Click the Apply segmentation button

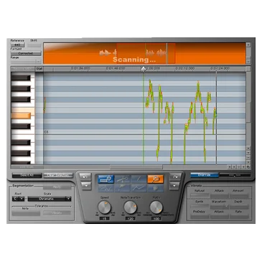tap(57, 187)
